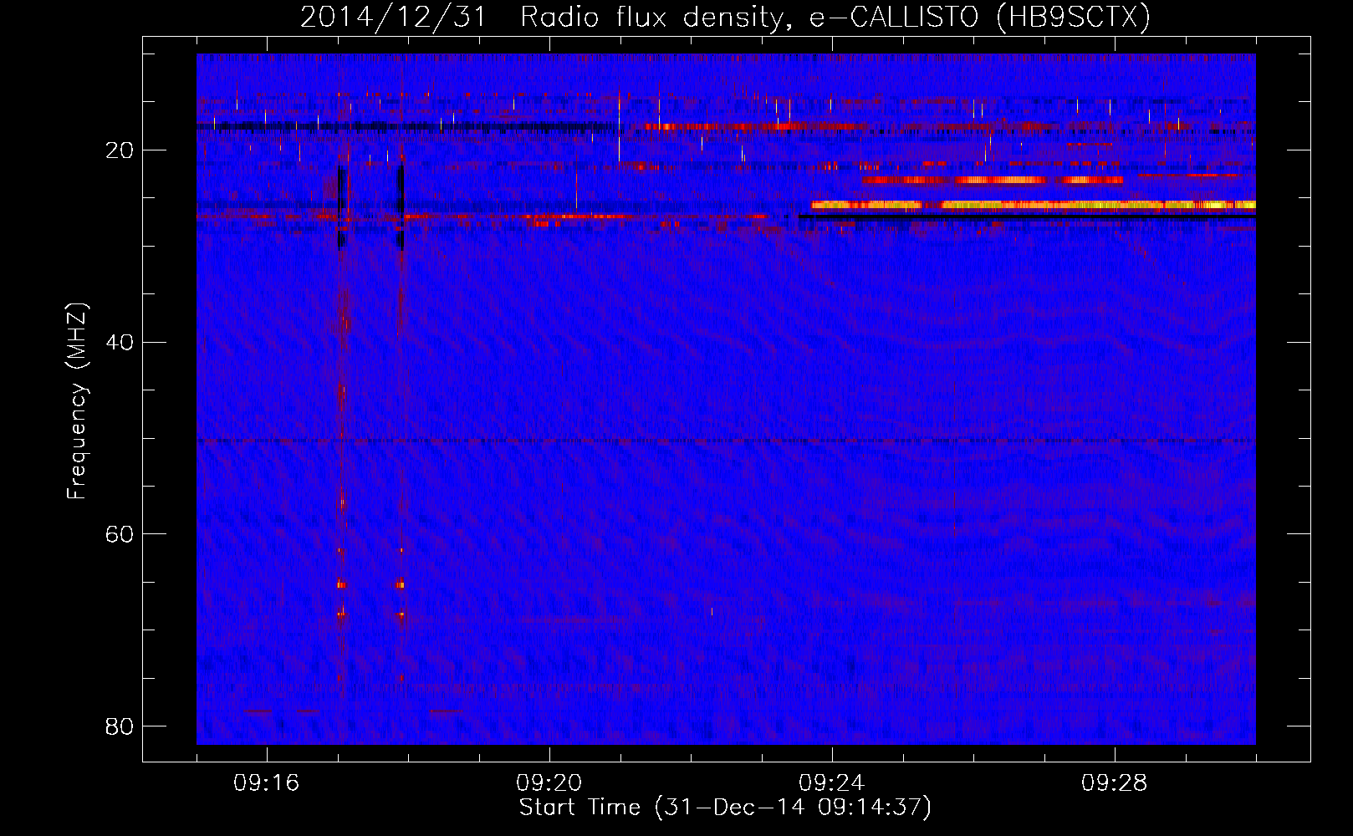The width and height of the screenshot is (1353, 836).
Task: Click the 09:28 time tick label
Action: (1115, 783)
